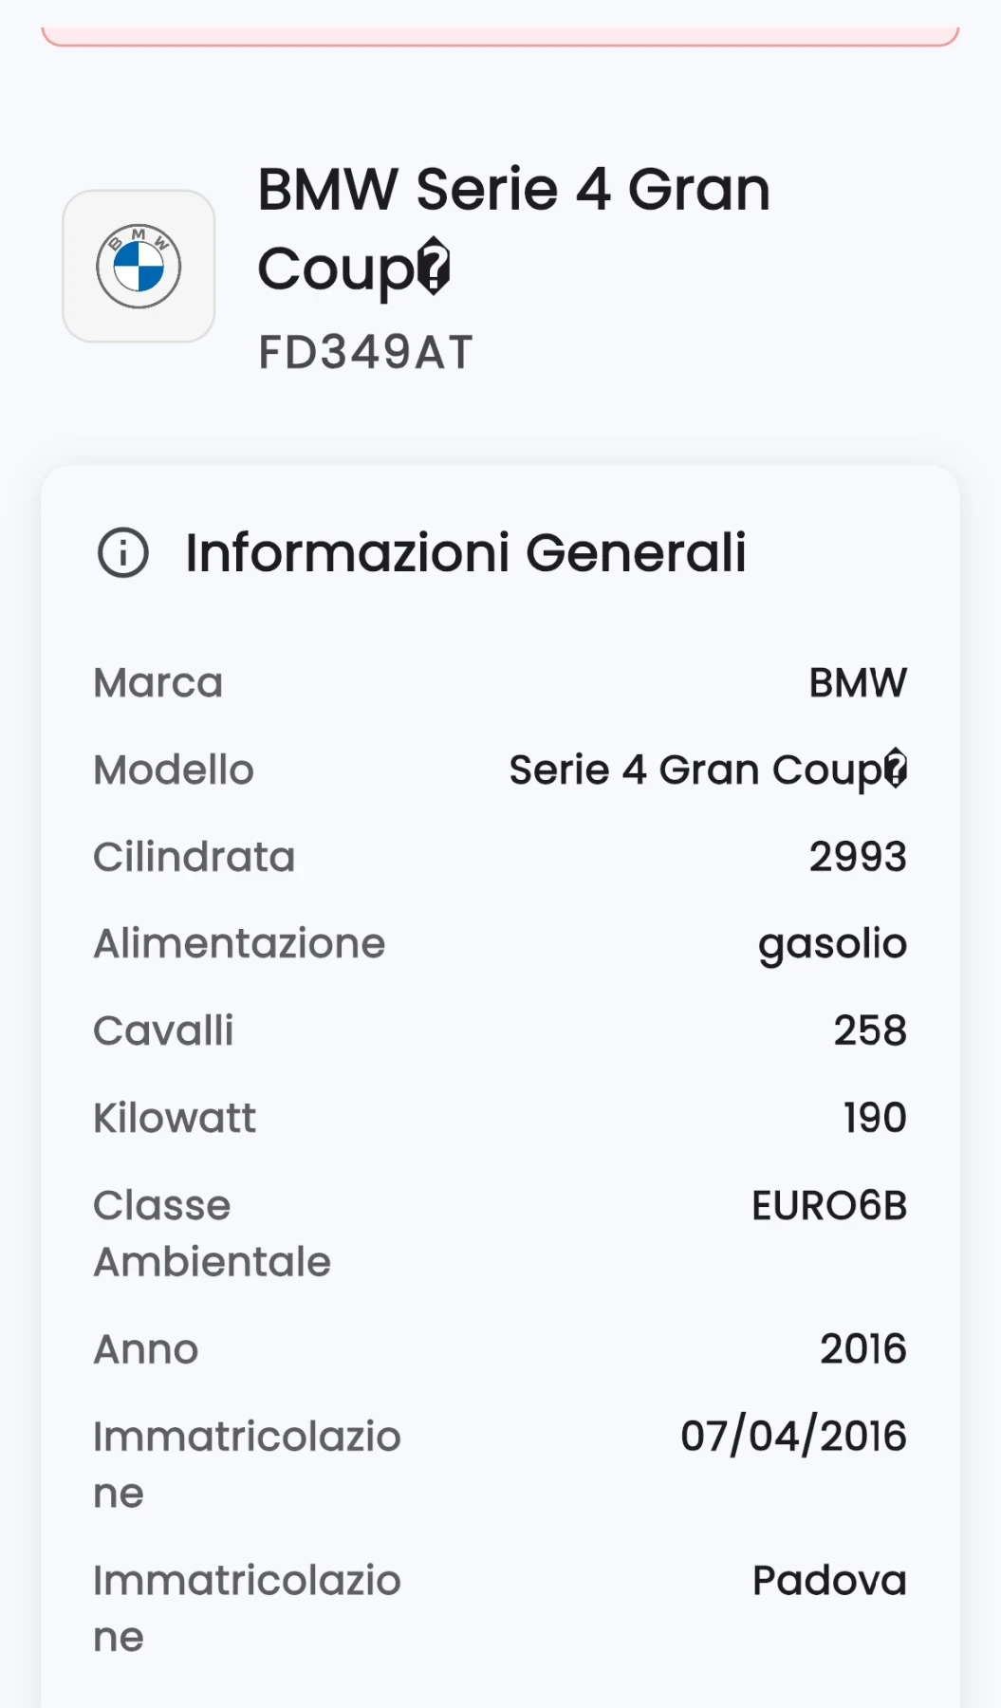This screenshot has width=1001, height=1708.
Task: Click the Informazioni Generali heading
Action: tap(465, 553)
